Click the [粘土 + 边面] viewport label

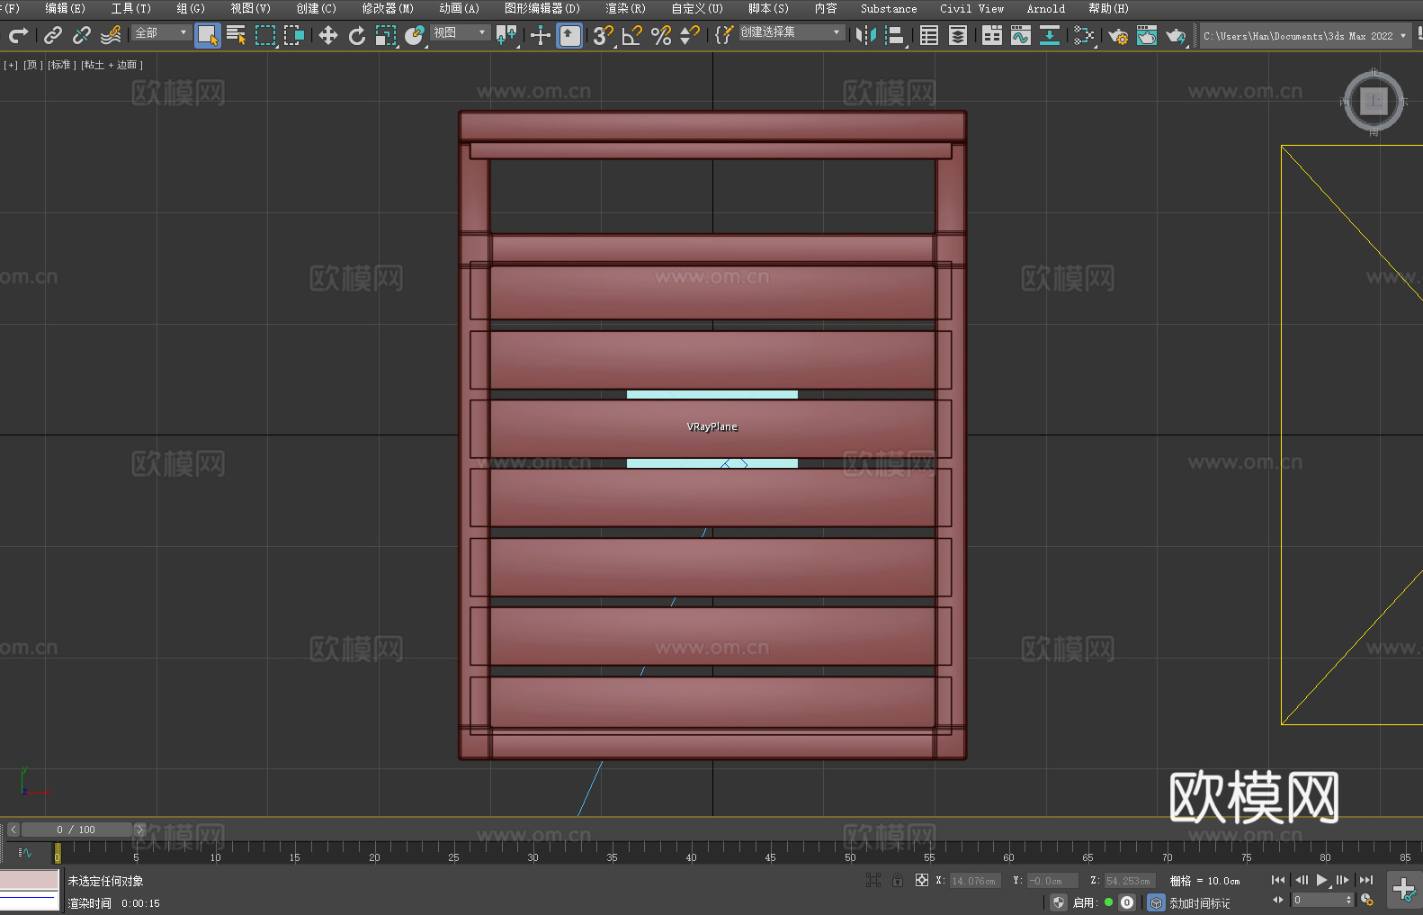112,65
